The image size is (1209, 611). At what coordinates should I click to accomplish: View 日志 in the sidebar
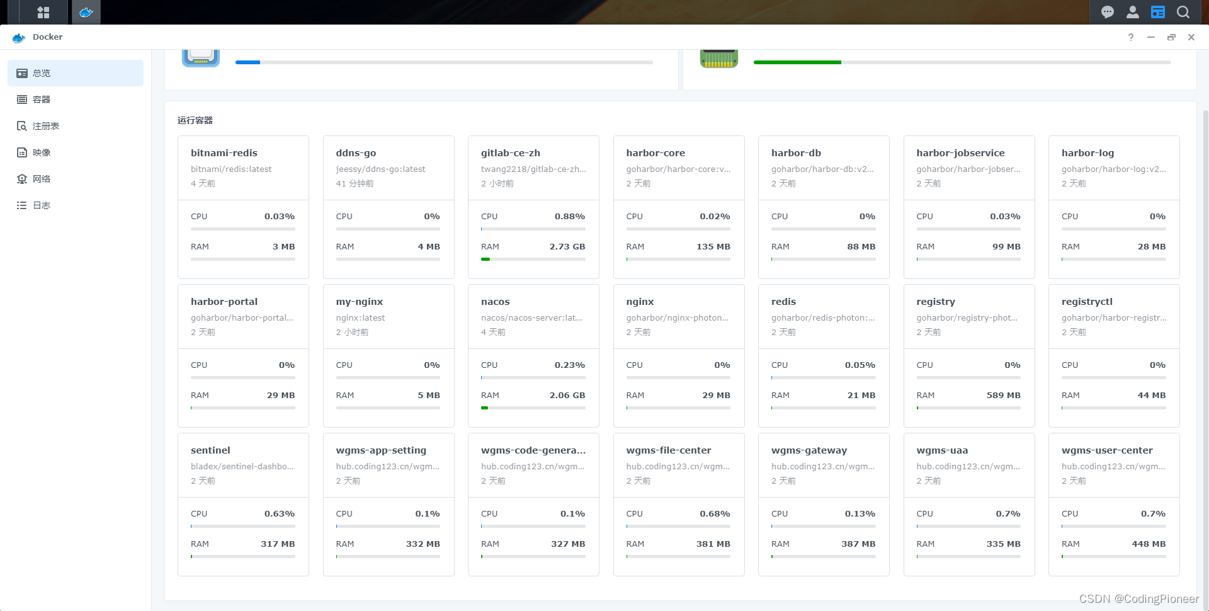(76, 205)
